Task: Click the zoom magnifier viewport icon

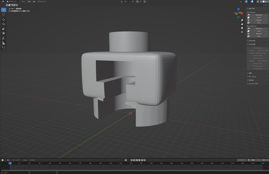Action: point(242,20)
